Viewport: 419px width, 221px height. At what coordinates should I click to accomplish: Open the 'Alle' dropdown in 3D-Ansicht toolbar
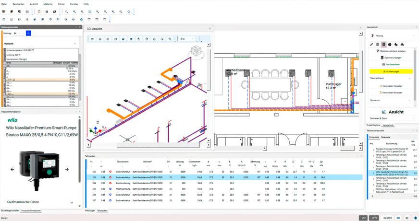(x=186, y=39)
